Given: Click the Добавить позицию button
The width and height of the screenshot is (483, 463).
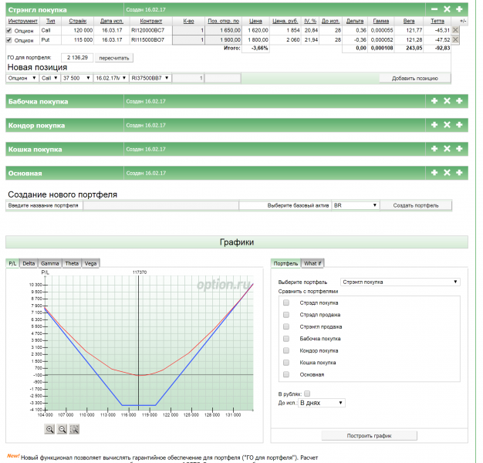Looking at the screenshot, I should [414, 78].
